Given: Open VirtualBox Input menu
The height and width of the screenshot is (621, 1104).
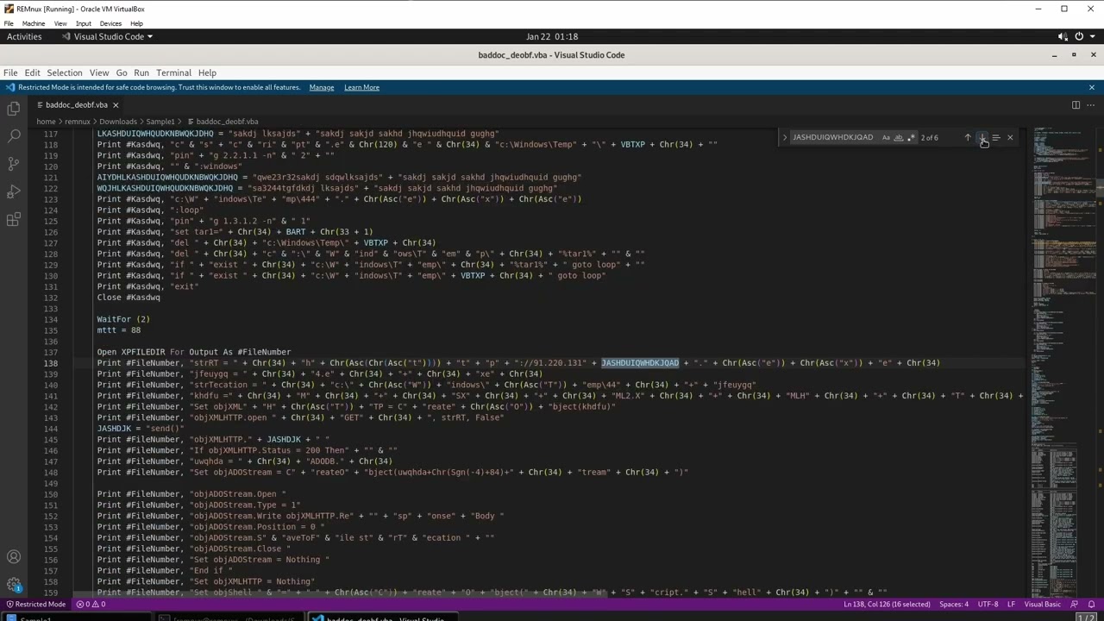Looking at the screenshot, I should click(x=83, y=23).
